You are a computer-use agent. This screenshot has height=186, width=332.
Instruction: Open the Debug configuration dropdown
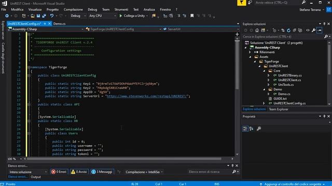pyautogui.click(x=78, y=16)
